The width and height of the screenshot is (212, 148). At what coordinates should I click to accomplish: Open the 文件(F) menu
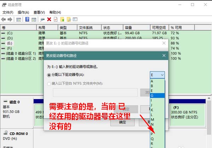[x=7, y=12]
